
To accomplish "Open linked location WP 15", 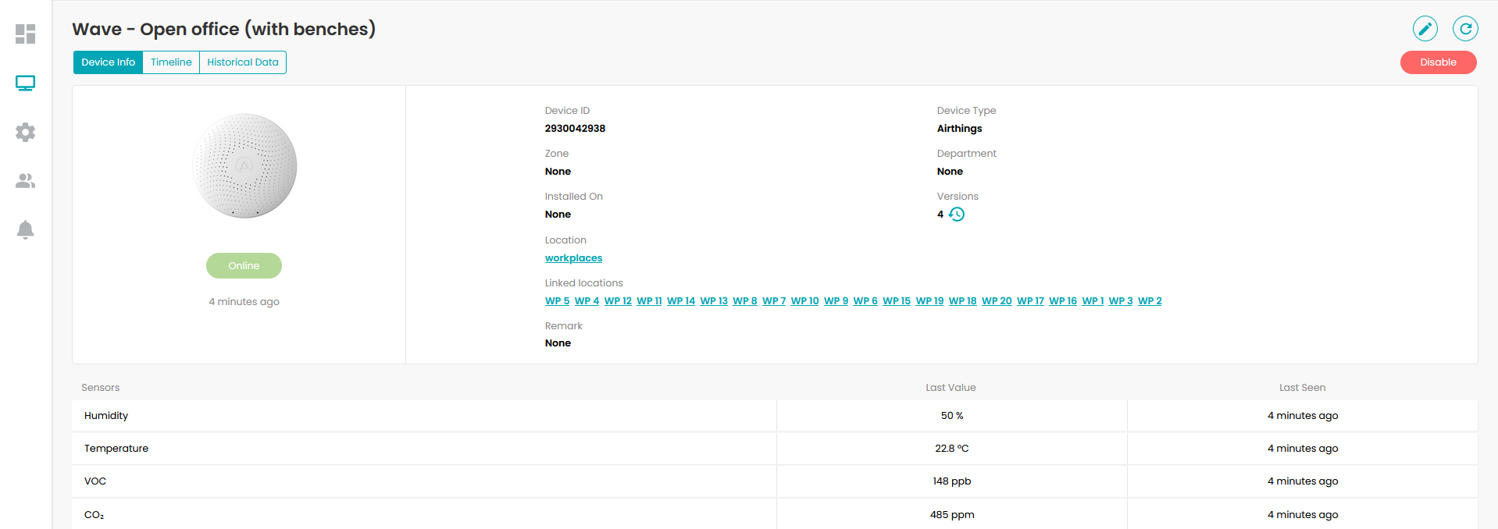I will click(x=897, y=301).
